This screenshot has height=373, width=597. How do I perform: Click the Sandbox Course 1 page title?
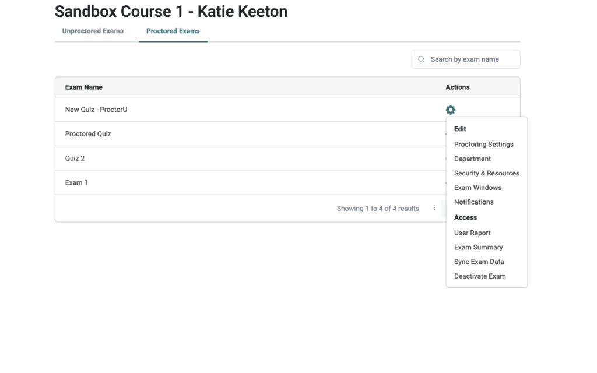(171, 12)
